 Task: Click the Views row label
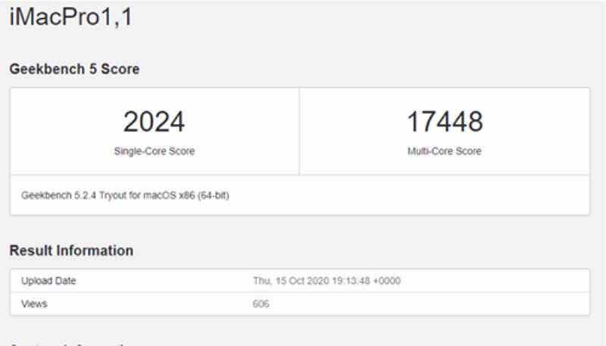pos(34,304)
